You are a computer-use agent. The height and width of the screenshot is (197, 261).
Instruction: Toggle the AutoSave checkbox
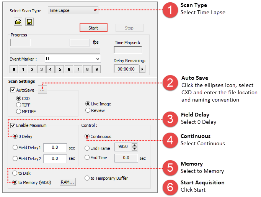tap(13, 90)
